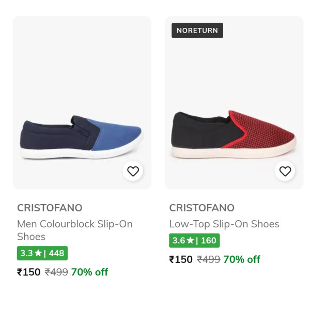The height and width of the screenshot is (310, 310).
Task: Click the 3.3 star rating badge
Action: [x=42, y=253]
